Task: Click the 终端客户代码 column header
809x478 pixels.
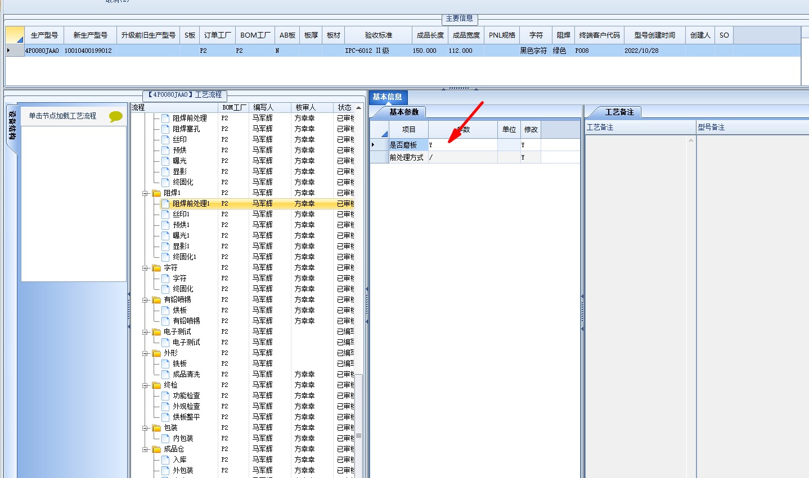Action: [x=599, y=35]
